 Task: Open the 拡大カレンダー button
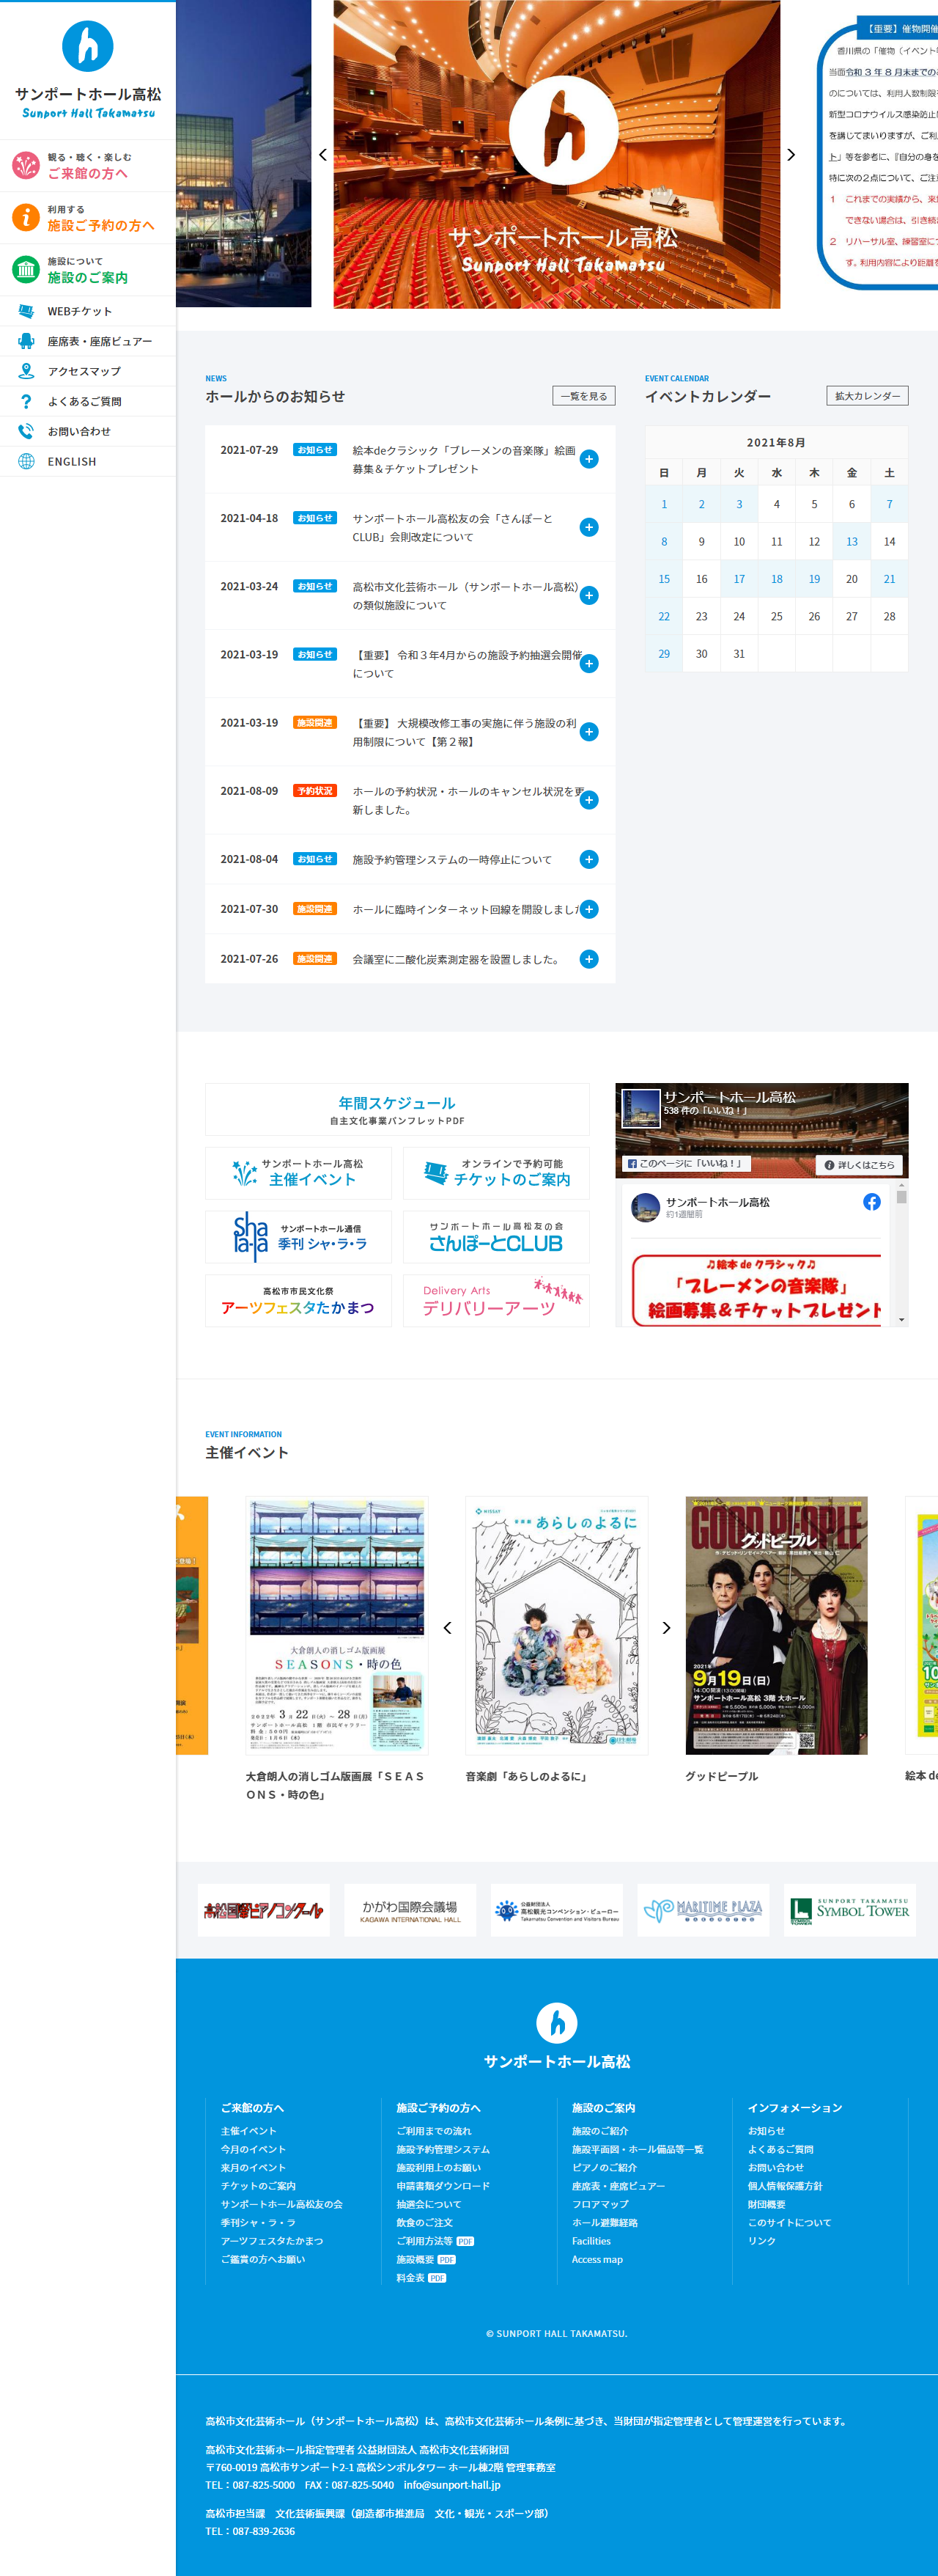(x=867, y=396)
